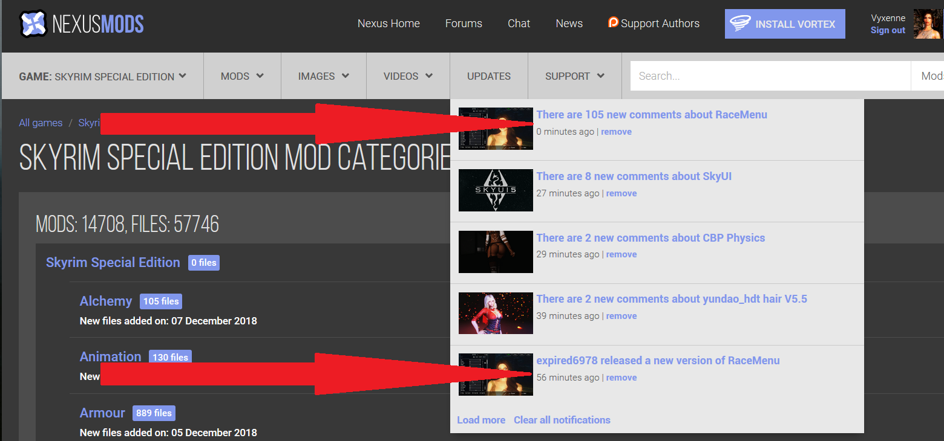
Task: Open the Chat page
Action: point(519,24)
